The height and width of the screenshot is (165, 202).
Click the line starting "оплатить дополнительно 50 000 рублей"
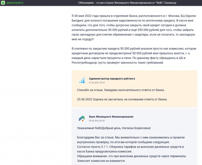[x=133, y=30]
